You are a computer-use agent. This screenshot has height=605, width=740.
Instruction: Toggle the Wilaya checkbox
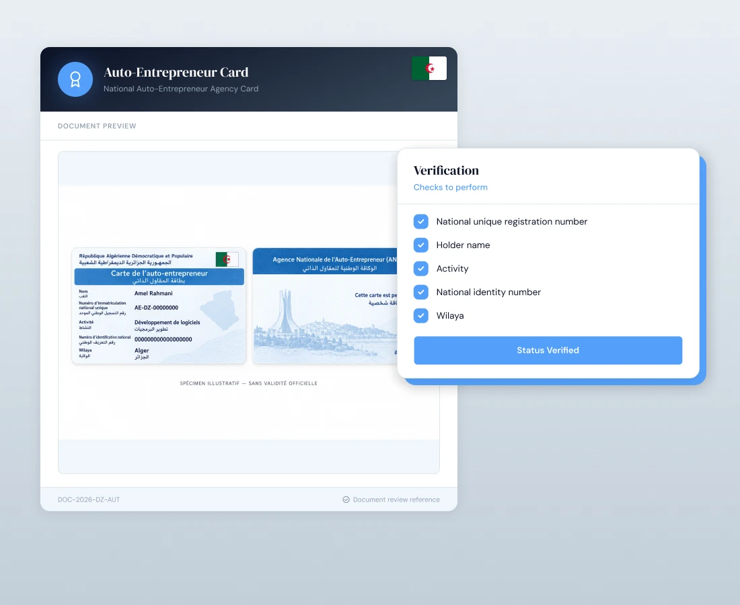421,315
